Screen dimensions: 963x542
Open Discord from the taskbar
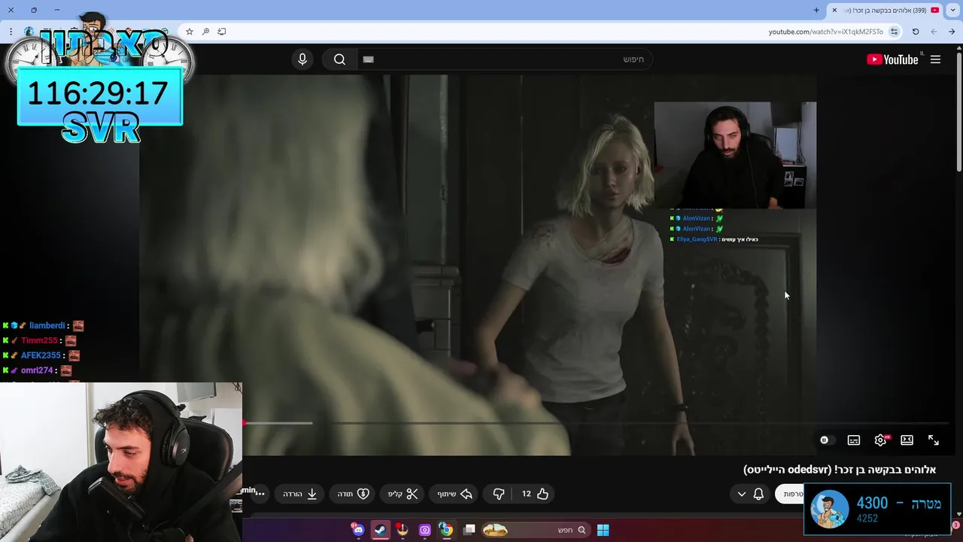click(358, 530)
